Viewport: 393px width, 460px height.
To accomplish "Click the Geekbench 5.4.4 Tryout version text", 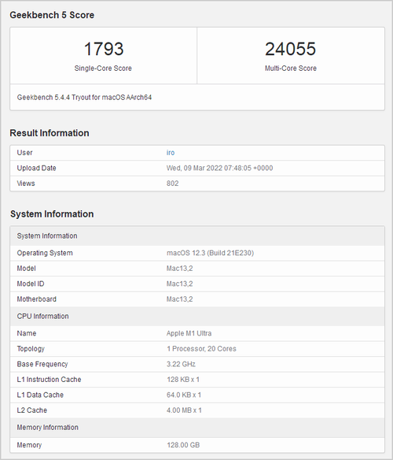I will click(84, 98).
